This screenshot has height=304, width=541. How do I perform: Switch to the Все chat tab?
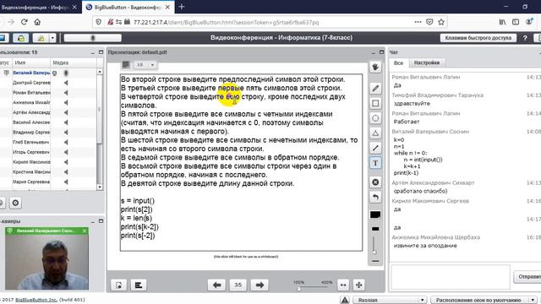(x=398, y=62)
